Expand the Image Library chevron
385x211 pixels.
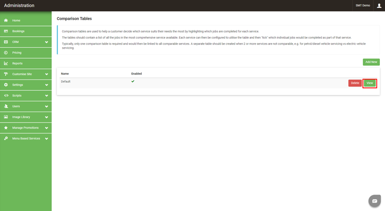click(46, 117)
